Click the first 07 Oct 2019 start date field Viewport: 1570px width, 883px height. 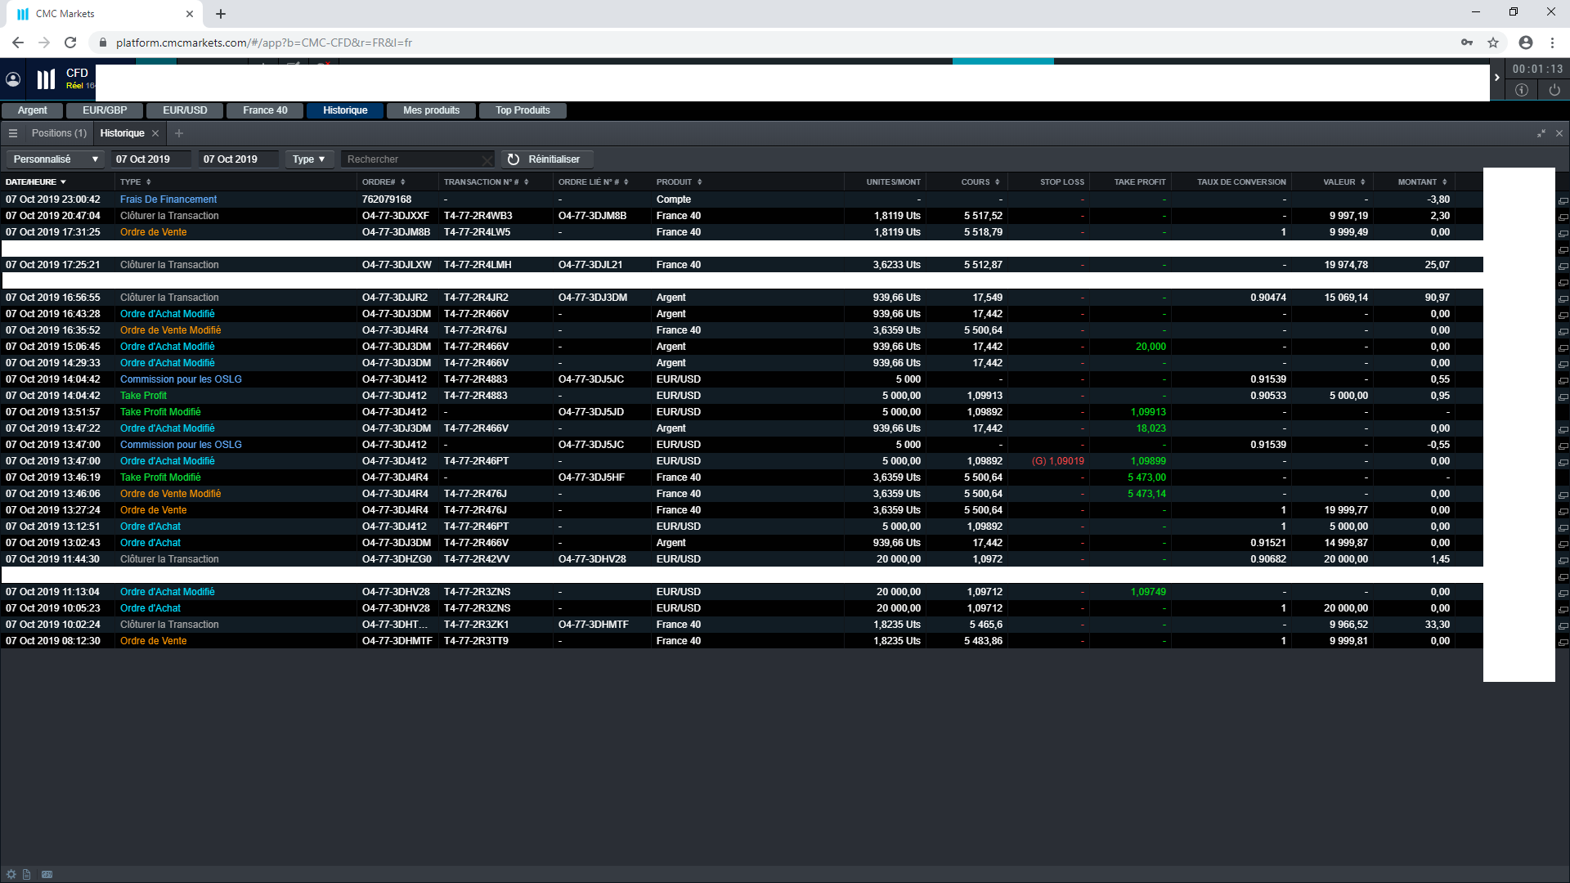point(152,159)
